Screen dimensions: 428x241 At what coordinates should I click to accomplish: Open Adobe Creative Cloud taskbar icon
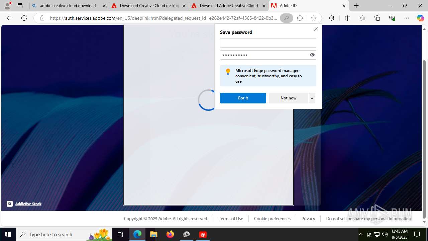click(203, 234)
